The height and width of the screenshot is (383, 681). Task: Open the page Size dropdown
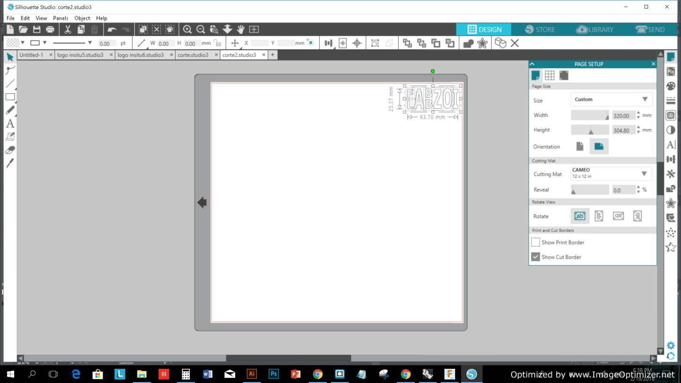click(611, 99)
